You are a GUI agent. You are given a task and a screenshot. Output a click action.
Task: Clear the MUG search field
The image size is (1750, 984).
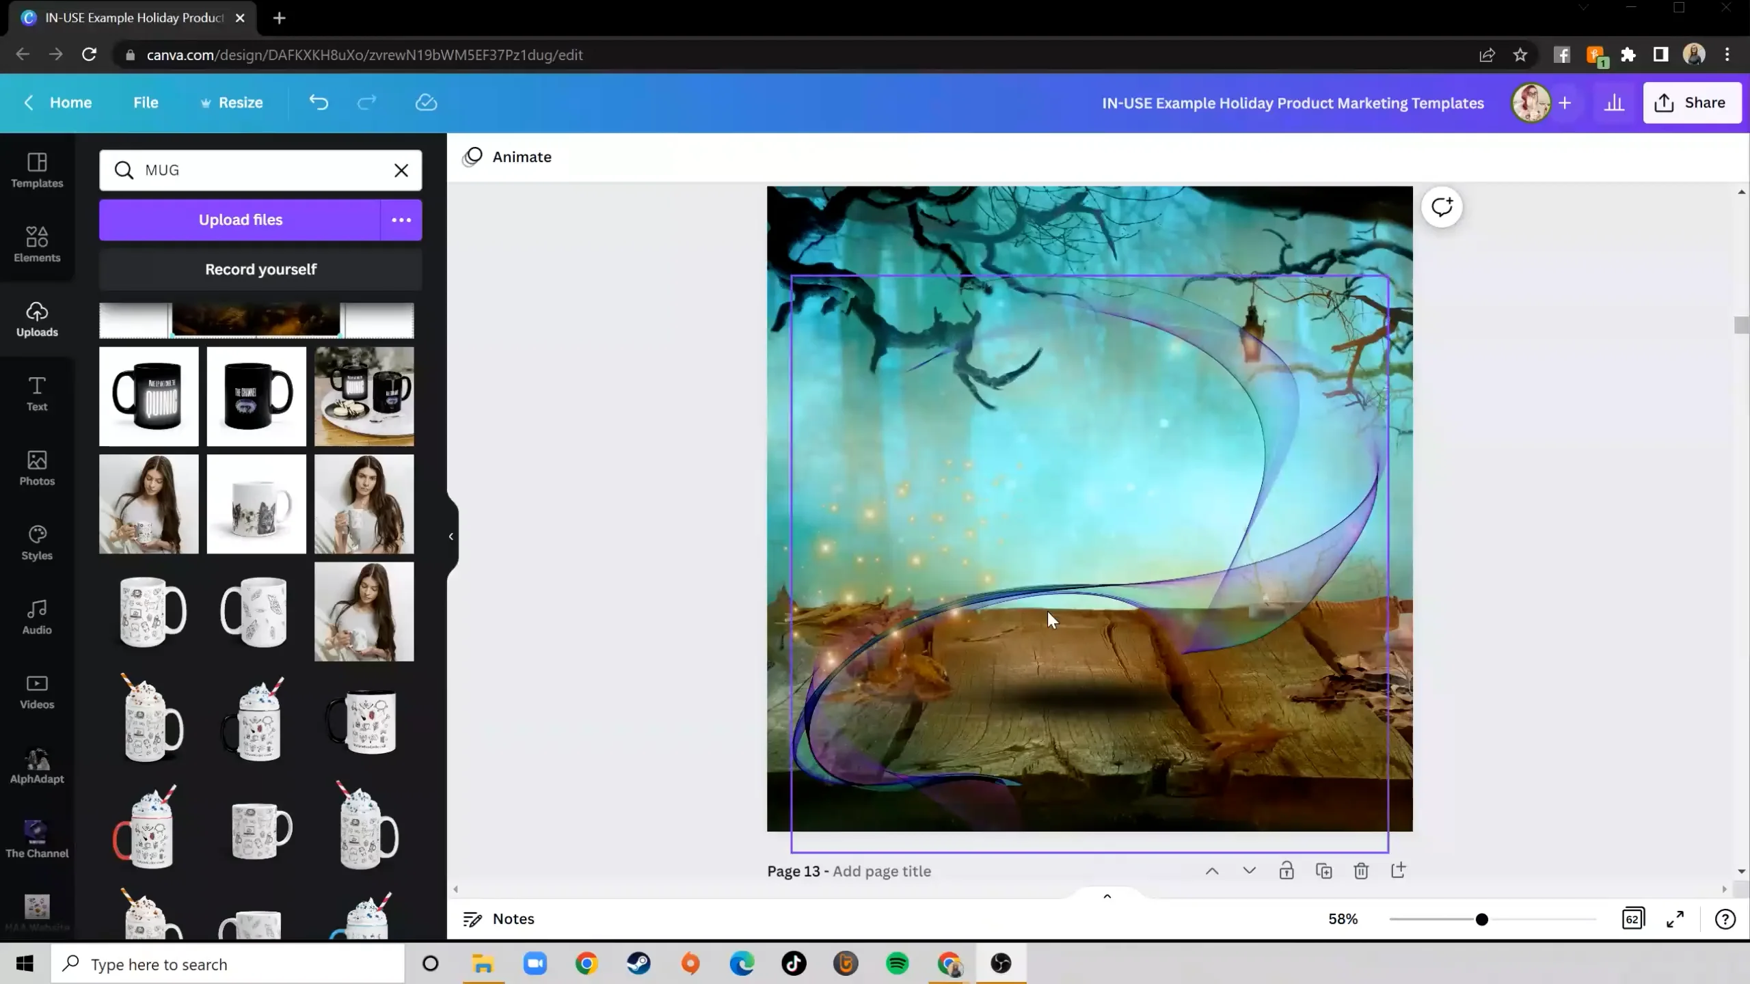tap(401, 170)
